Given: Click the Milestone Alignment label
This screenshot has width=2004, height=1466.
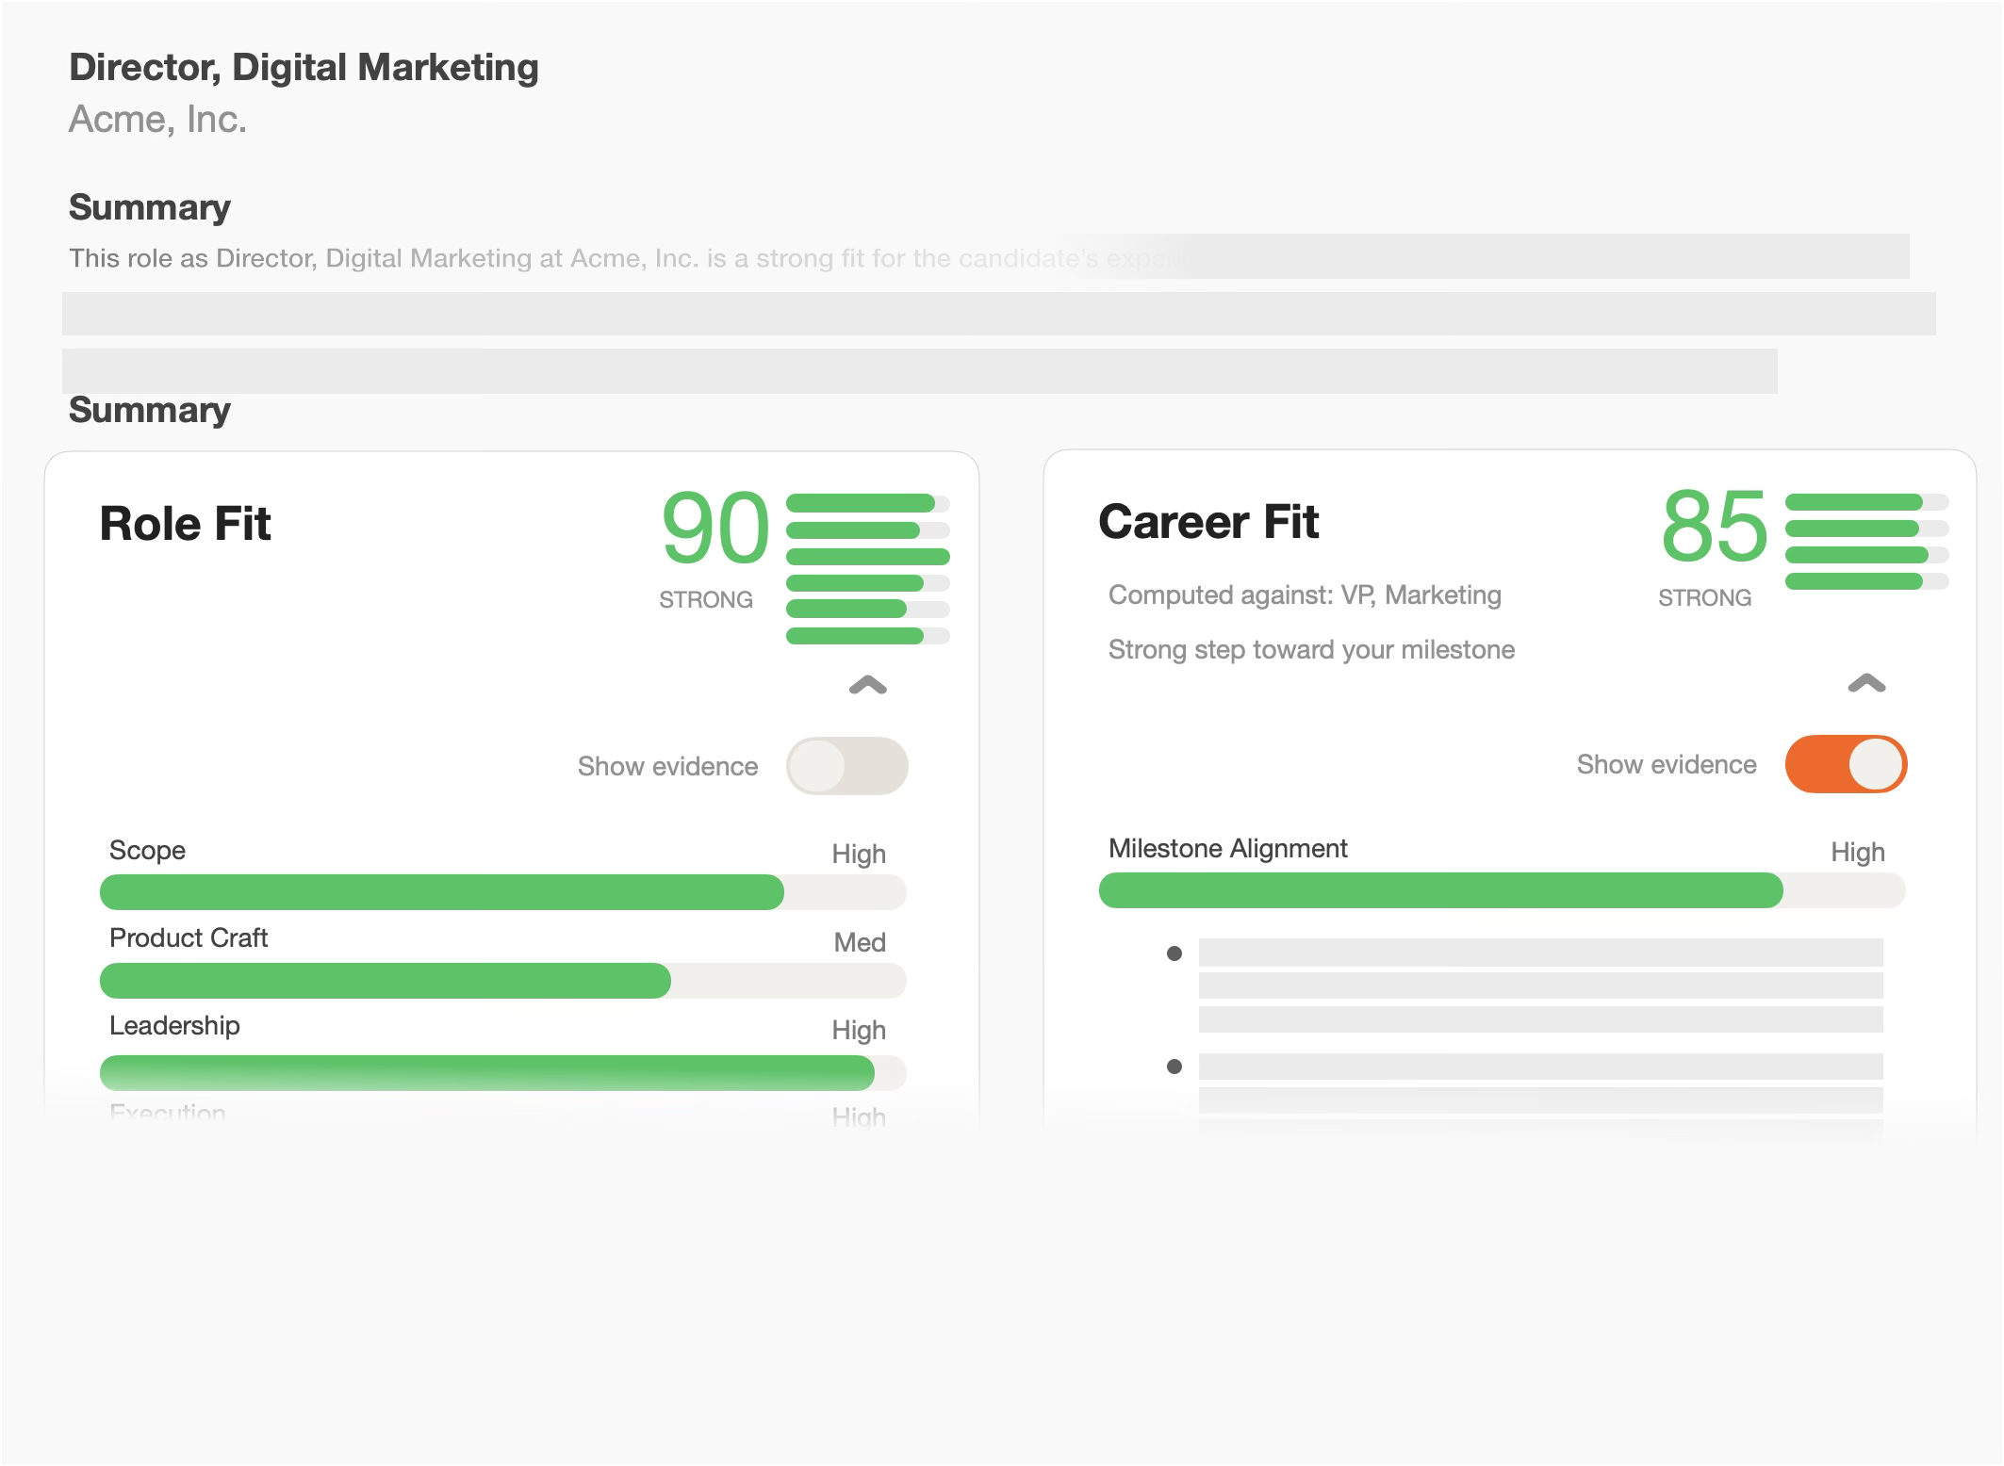Looking at the screenshot, I should pyautogui.click(x=1227, y=849).
